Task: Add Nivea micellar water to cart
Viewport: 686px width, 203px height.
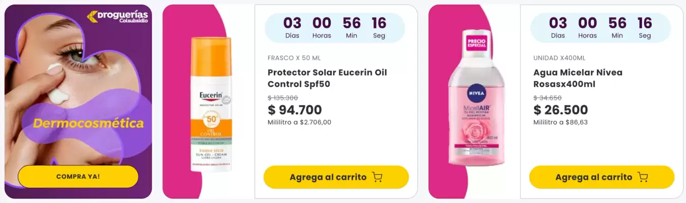Action: click(x=593, y=177)
